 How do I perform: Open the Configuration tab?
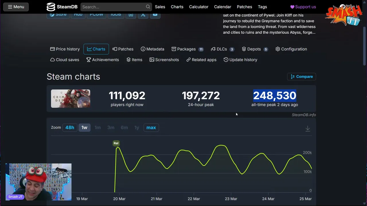[291, 49]
